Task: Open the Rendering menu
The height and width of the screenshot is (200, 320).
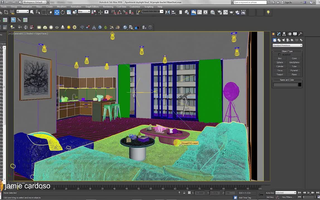Action: (x=108, y=7)
